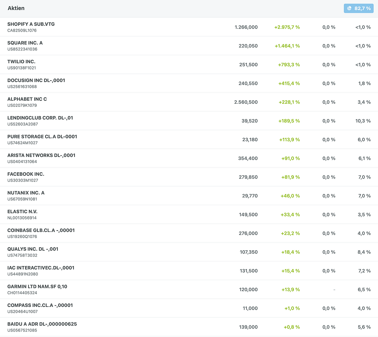The height and width of the screenshot is (337, 378).
Task: Click ISIN US0404131064
Action: tap(22, 162)
